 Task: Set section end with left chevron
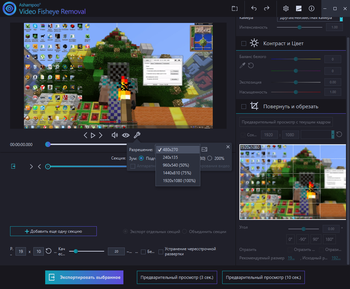39,167
